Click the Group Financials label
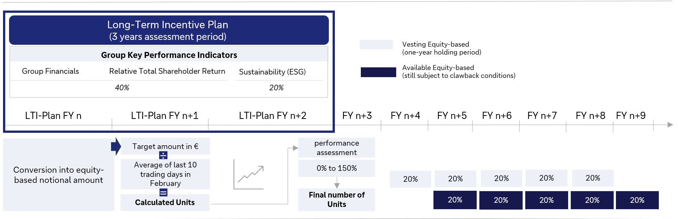The image size is (678, 219). click(50, 71)
